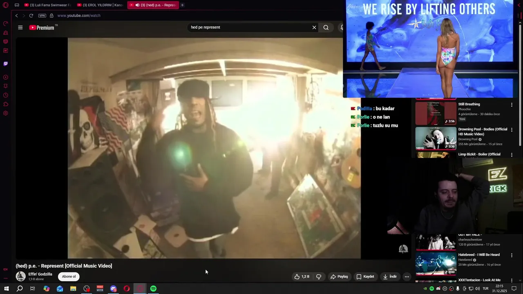Viewport: 523px width, 294px height.
Task: Open Voicemeeter from taskbar
Action: tap(100, 289)
